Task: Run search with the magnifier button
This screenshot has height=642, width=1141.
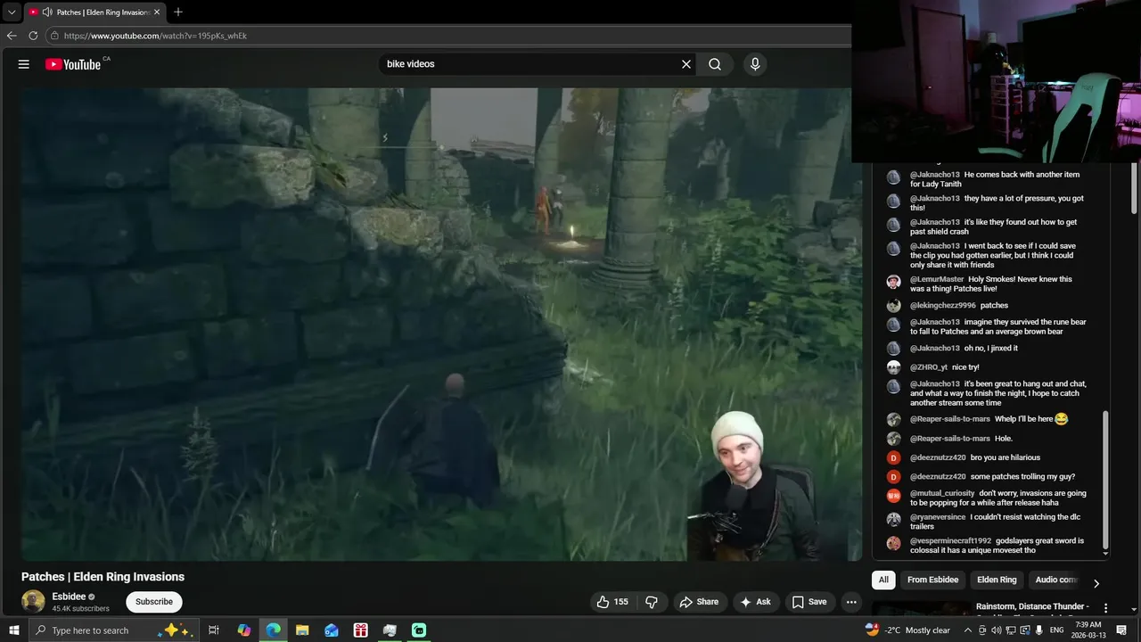Action: point(715,64)
